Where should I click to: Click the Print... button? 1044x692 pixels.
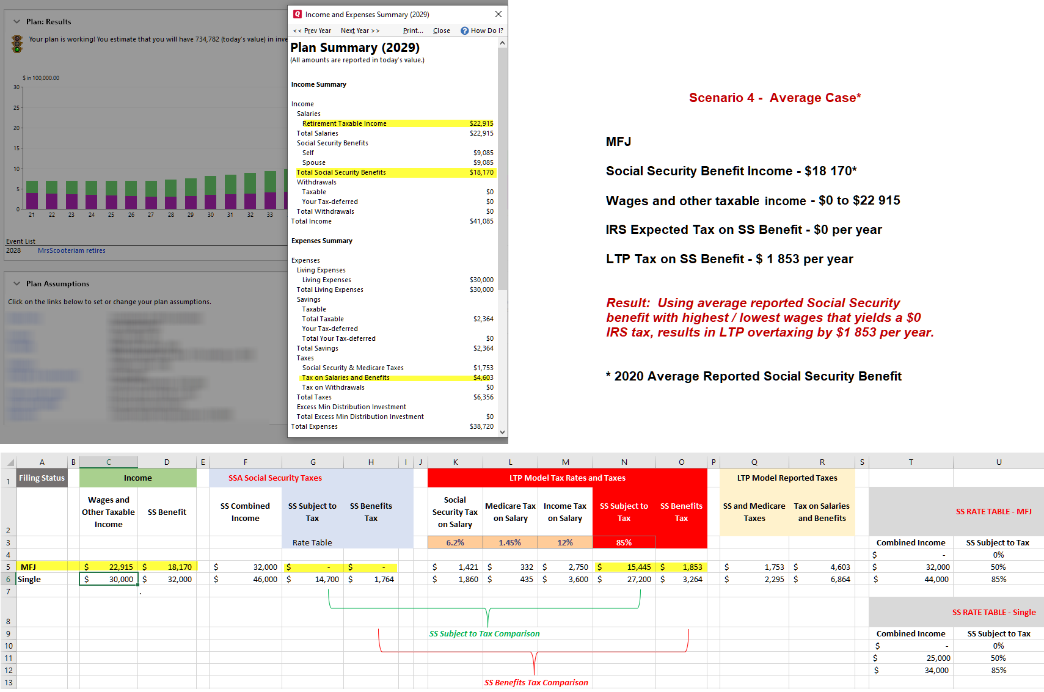tap(413, 31)
